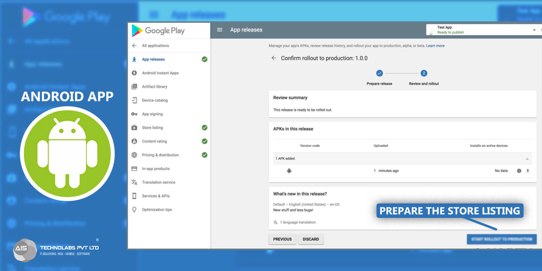542x271 pixels.
Task: Click the 1 language translation text
Action: (x=298, y=223)
